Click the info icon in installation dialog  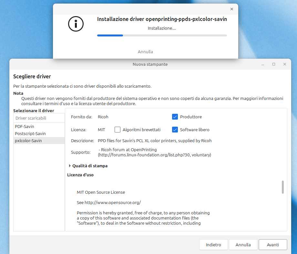(76, 24)
